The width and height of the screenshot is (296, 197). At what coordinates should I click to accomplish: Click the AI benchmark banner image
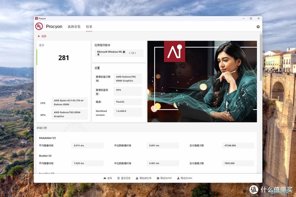click(202, 82)
